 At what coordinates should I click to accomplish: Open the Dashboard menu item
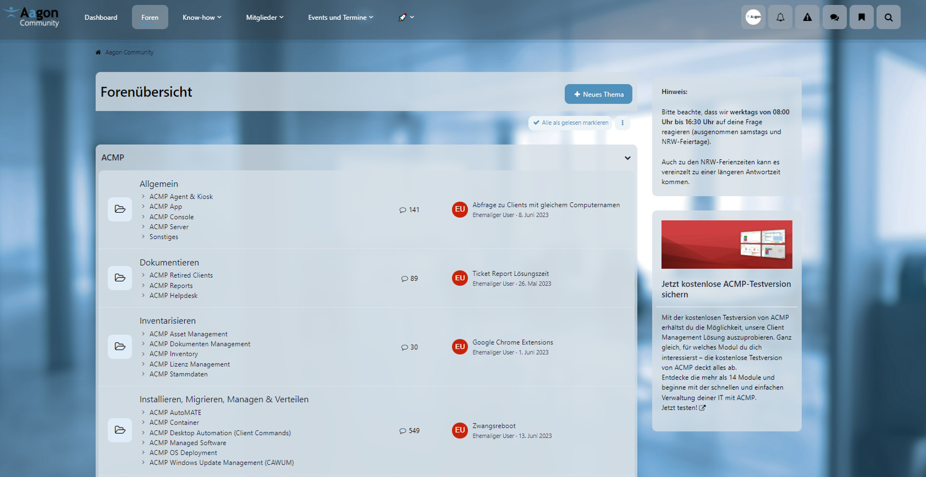point(101,18)
